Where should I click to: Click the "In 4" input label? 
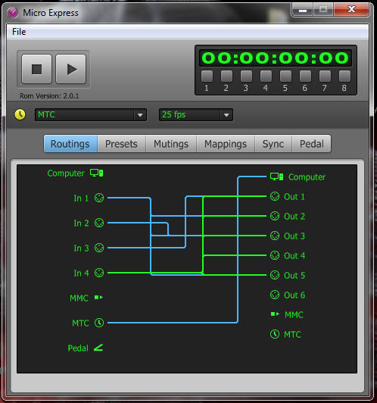coord(81,273)
